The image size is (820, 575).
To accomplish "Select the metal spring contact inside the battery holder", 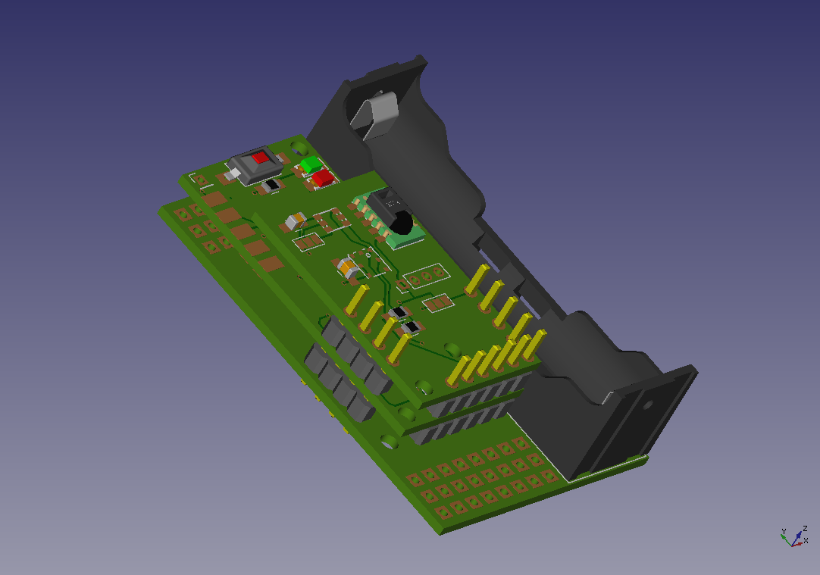I will pos(375,116).
